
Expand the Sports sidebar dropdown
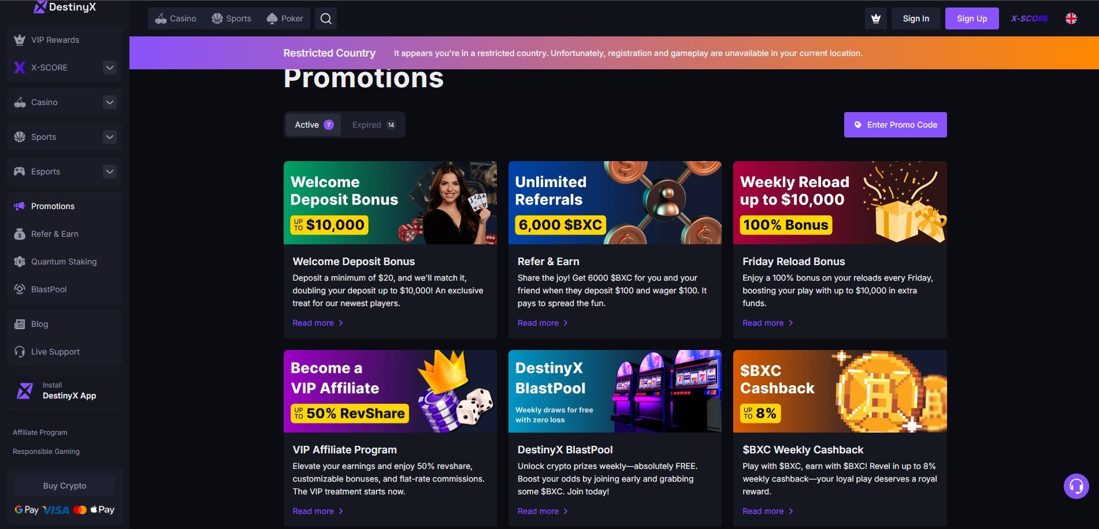pos(110,137)
